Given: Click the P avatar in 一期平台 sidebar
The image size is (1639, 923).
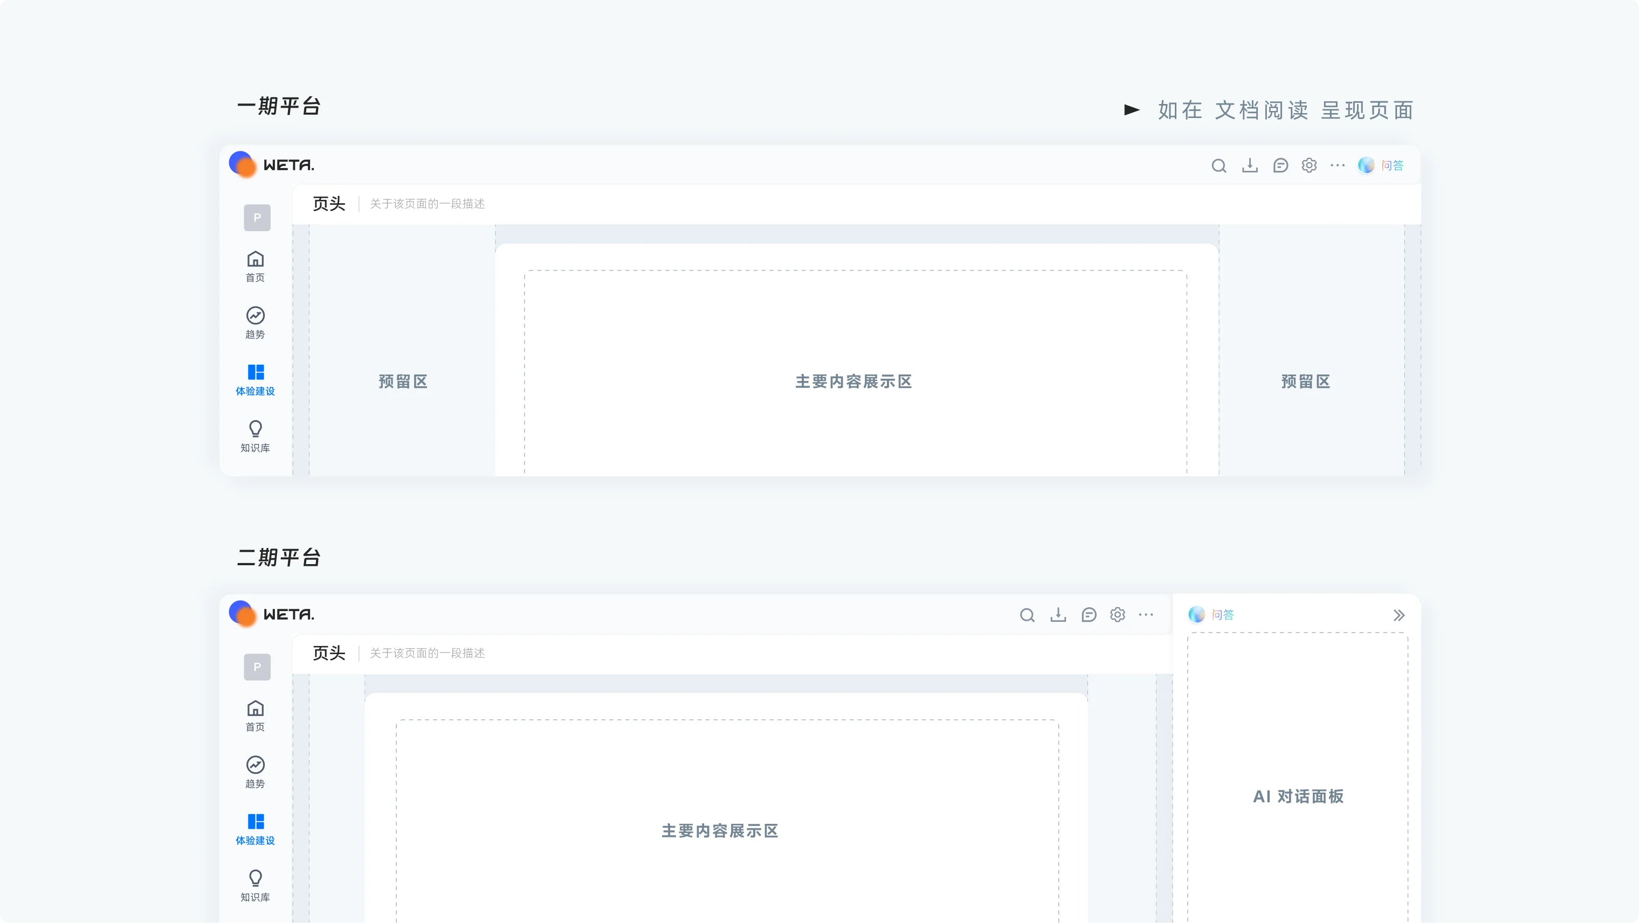Looking at the screenshot, I should tap(257, 217).
